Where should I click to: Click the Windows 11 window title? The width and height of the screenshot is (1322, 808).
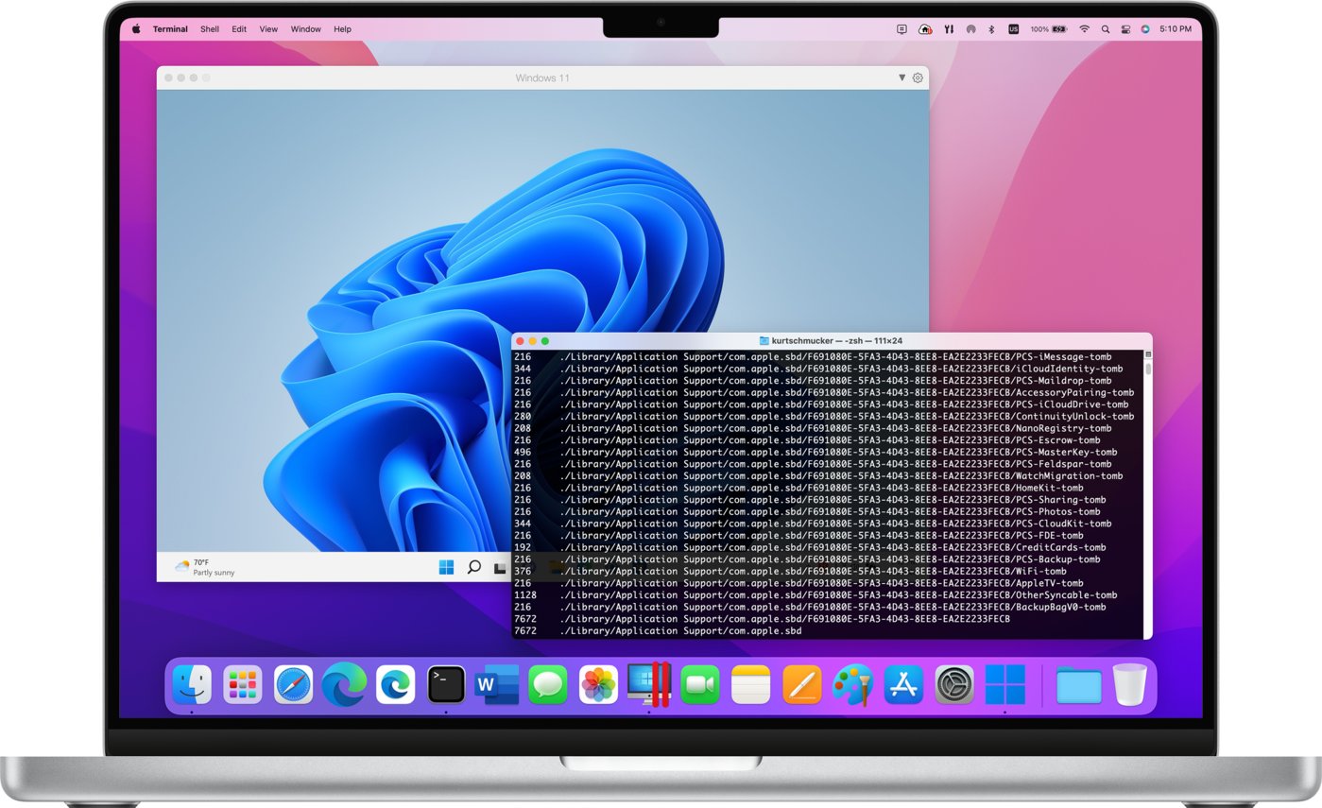pyautogui.click(x=542, y=78)
